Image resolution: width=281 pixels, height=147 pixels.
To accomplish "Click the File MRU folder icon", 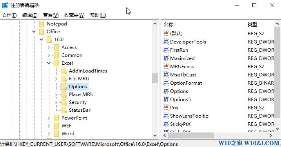I will [x=64, y=79].
